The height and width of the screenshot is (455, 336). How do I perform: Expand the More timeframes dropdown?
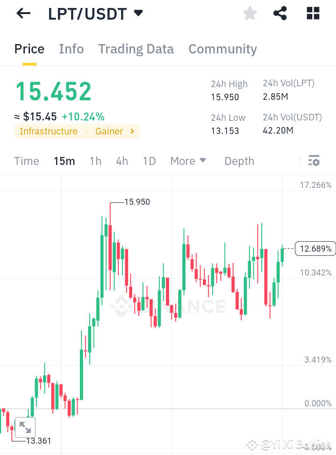pos(188,161)
